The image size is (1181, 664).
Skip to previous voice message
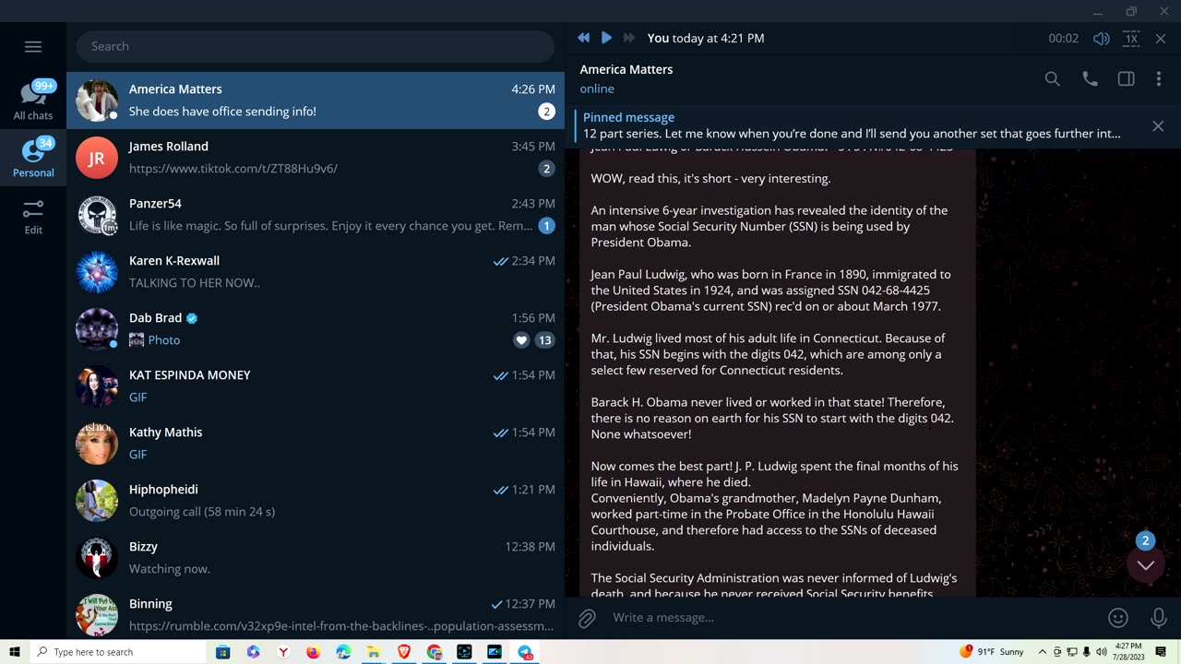[583, 38]
